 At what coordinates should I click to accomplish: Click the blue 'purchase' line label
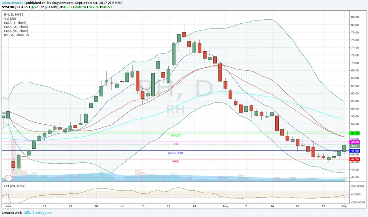(176, 152)
